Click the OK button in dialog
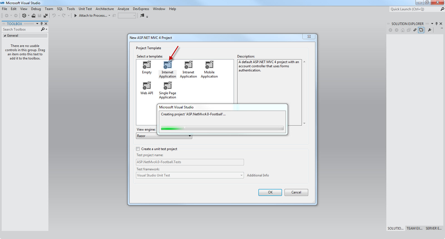The height and width of the screenshot is (239, 445). pos(270,192)
